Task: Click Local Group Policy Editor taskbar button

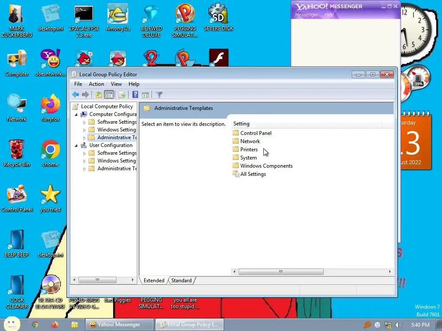Action: point(189,325)
